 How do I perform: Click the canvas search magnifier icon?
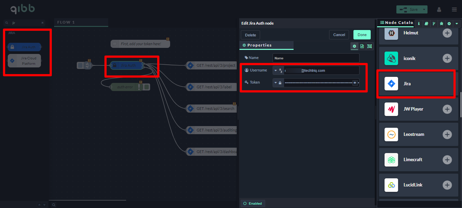53,204
